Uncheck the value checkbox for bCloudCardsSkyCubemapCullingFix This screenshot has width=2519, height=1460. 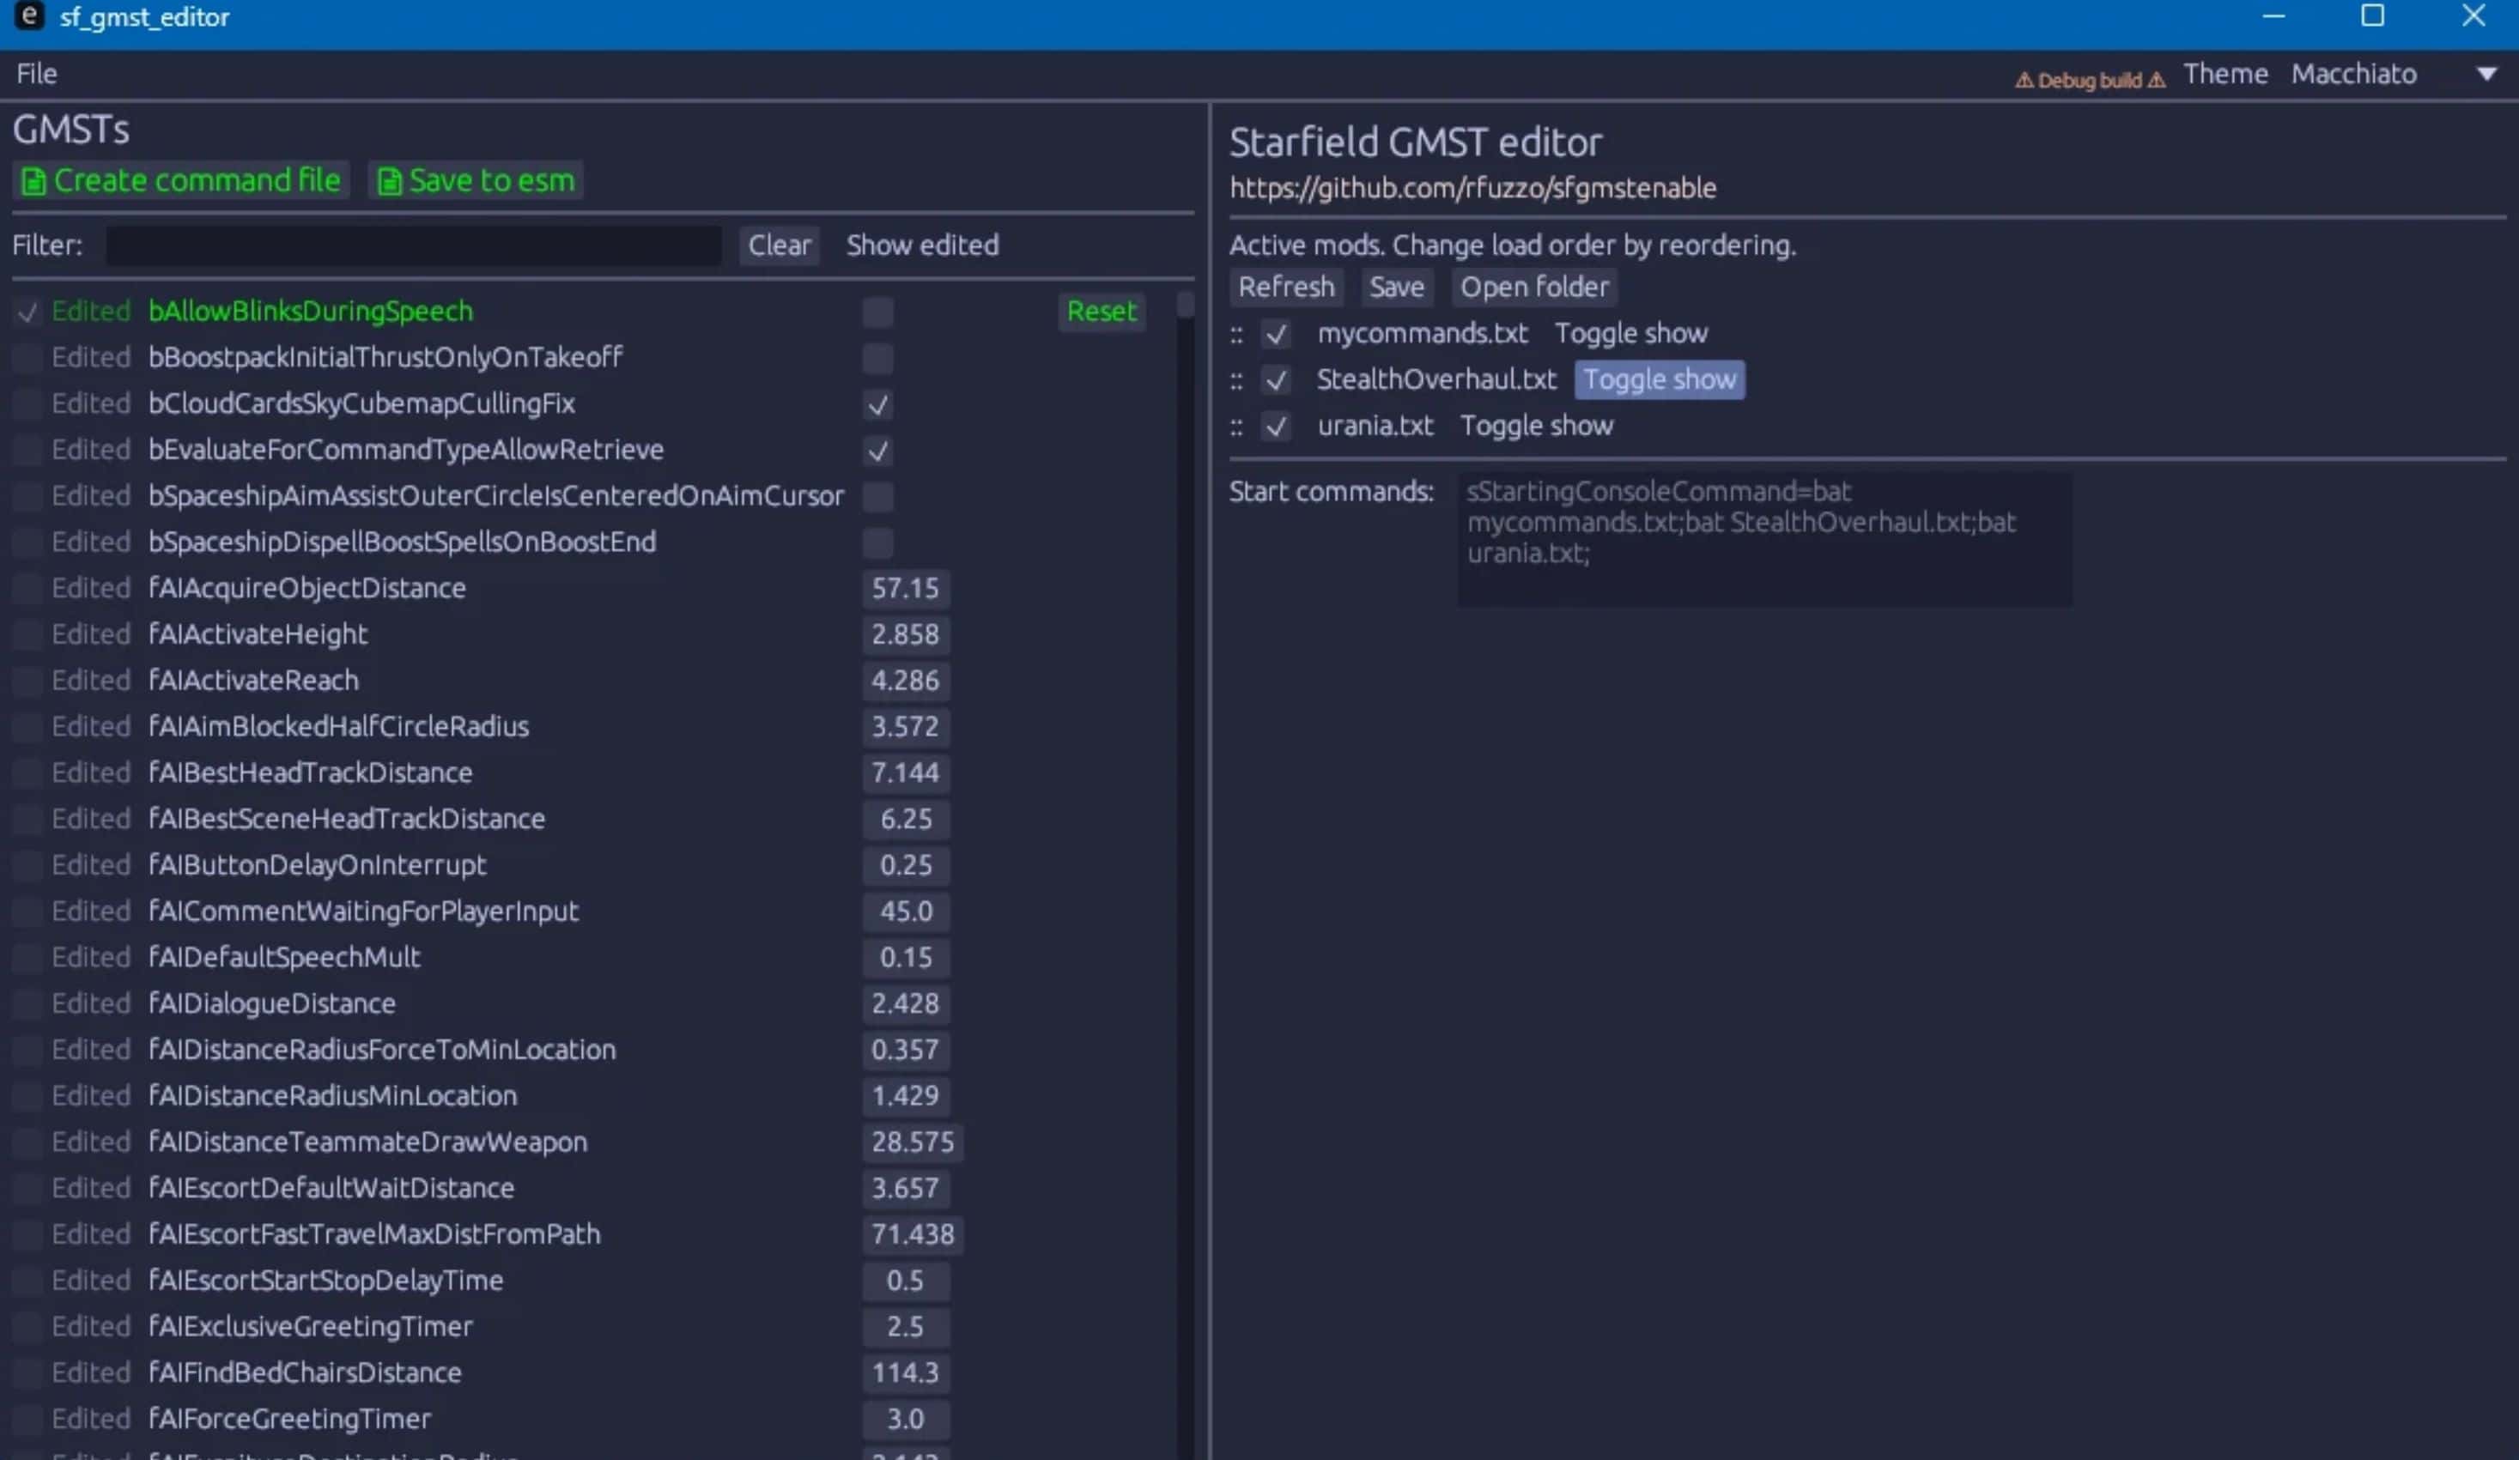[877, 406]
